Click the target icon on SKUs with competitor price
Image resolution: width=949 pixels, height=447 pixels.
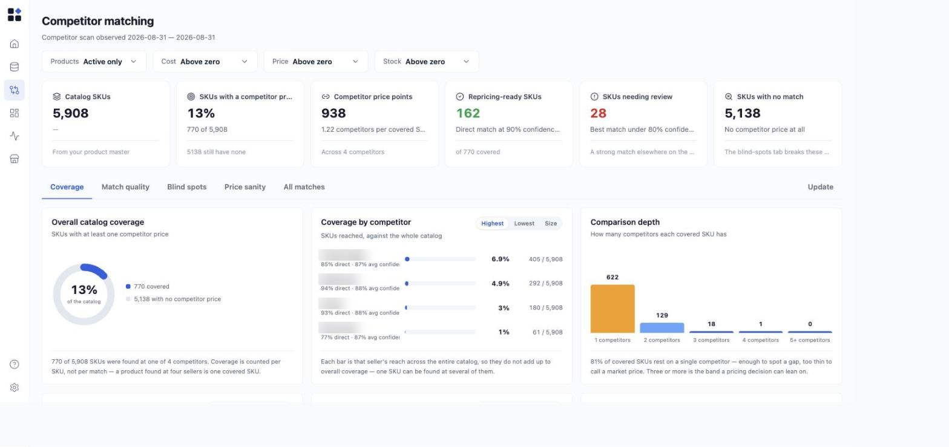[x=191, y=96]
